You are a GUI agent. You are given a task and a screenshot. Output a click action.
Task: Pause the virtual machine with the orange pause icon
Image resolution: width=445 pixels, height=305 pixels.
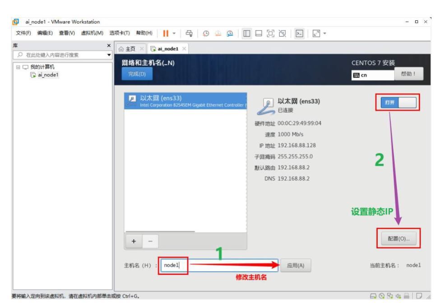[166, 33]
